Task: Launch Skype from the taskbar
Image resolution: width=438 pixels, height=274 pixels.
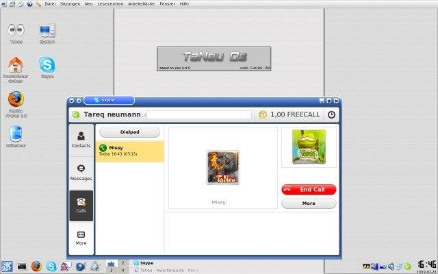Action: pyautogui.click(x=51, y=266)
